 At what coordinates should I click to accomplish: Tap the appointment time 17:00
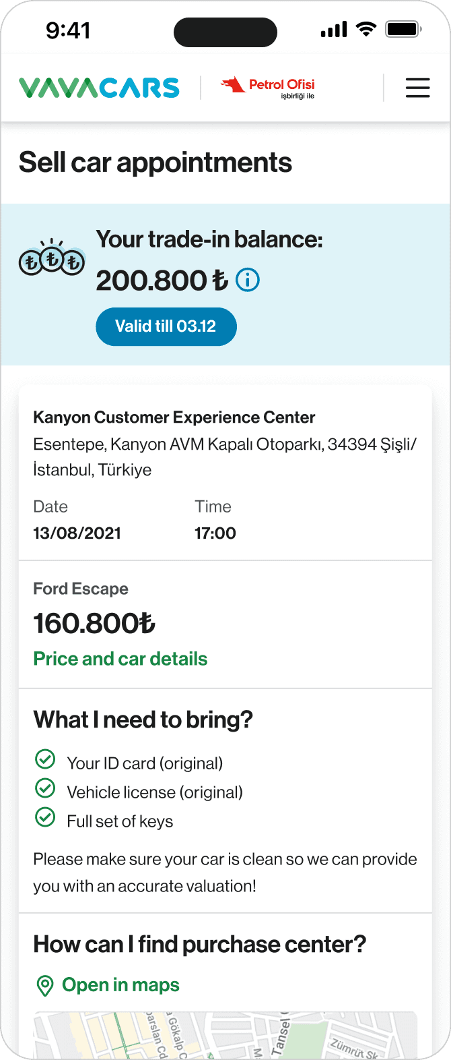215,533
